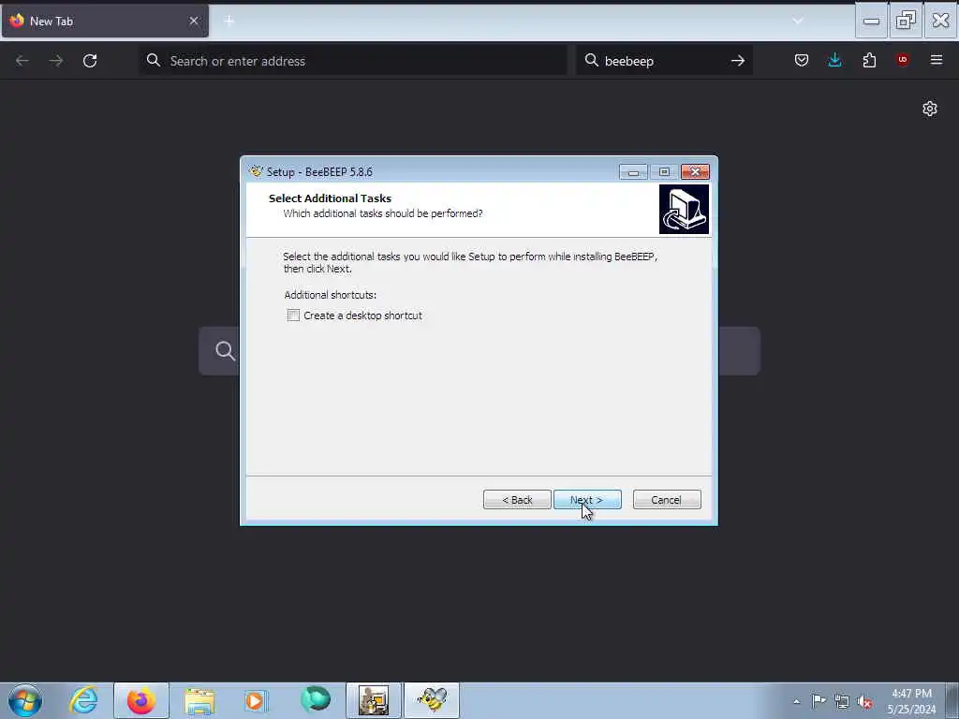
Task: Open Firefox extensions menu
Action: [869, 60]
